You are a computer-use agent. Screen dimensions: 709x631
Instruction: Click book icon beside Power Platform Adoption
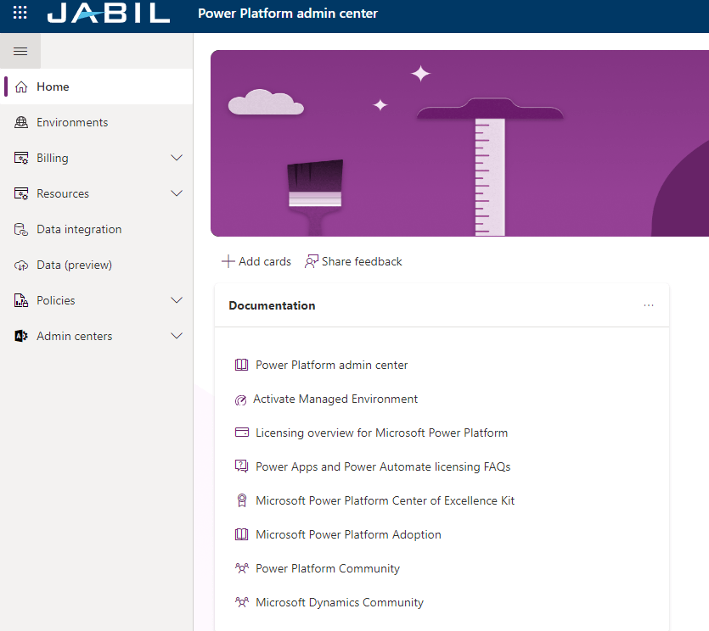tap(241, 534)
